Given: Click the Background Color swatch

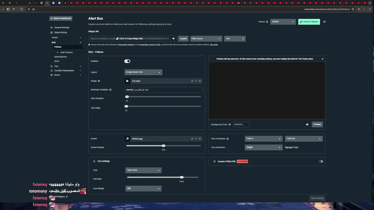Looking at the screenshot, I should 247,125.
